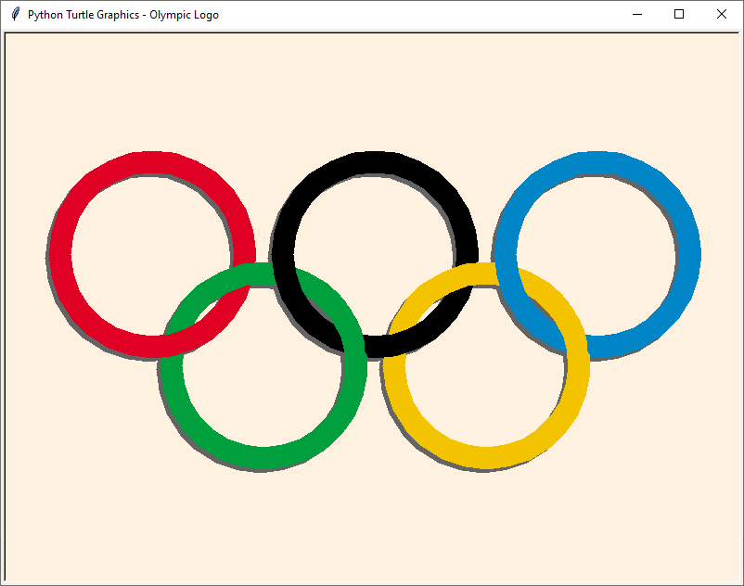Maximize the Olympic Logo window
744x586 pixels.
(x=679, y=14)
